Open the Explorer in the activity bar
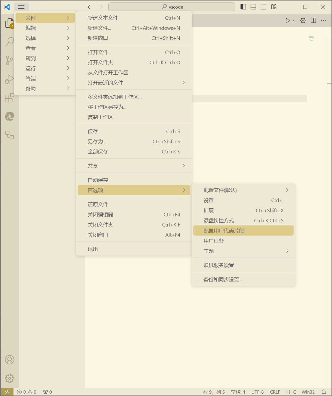 tap(10, 23)
